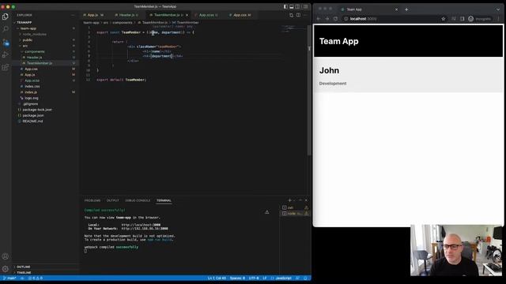Click the Ln 7 cursor position status item

click(217, 278)
